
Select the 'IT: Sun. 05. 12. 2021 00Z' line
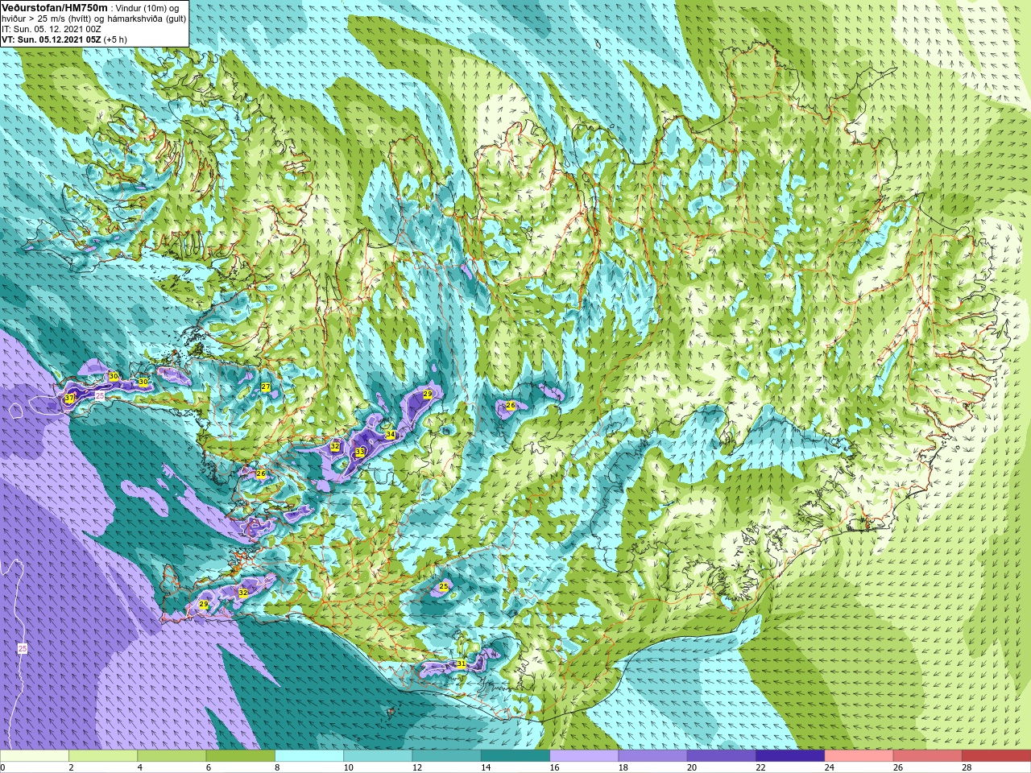point(51,29)
